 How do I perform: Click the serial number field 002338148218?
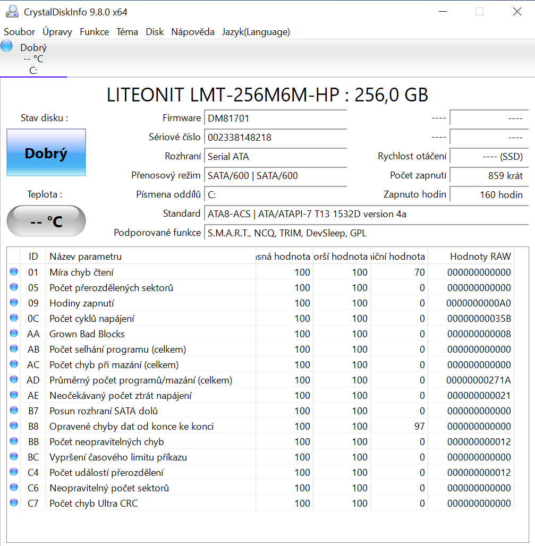tap(276, 137)
